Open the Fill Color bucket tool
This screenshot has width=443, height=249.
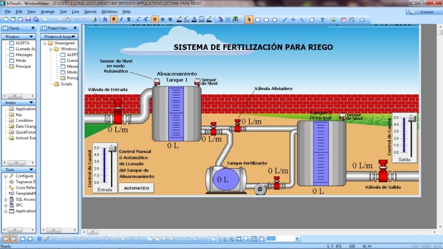[186, 20]
